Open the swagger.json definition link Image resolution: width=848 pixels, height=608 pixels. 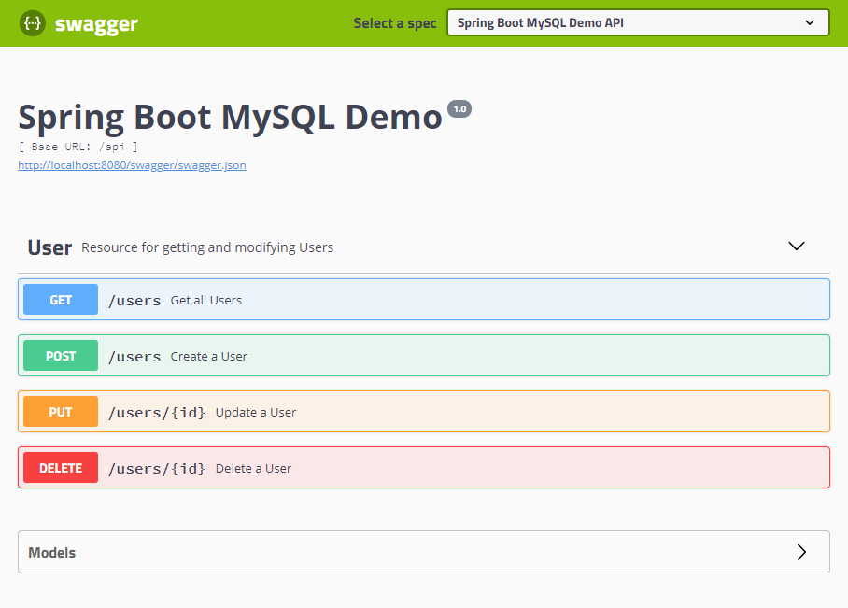click(132, 164)
